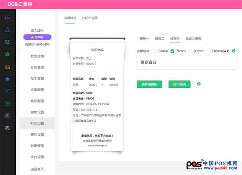Switch to the 打印机设置 tab
The width and height of the screenshot is (242, 175).
point(90,18)
